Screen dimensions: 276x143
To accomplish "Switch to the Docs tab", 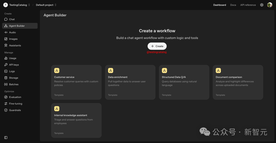I will (233, 5).
